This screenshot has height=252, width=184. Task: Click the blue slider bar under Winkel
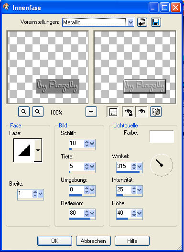(x=128, y=172)
